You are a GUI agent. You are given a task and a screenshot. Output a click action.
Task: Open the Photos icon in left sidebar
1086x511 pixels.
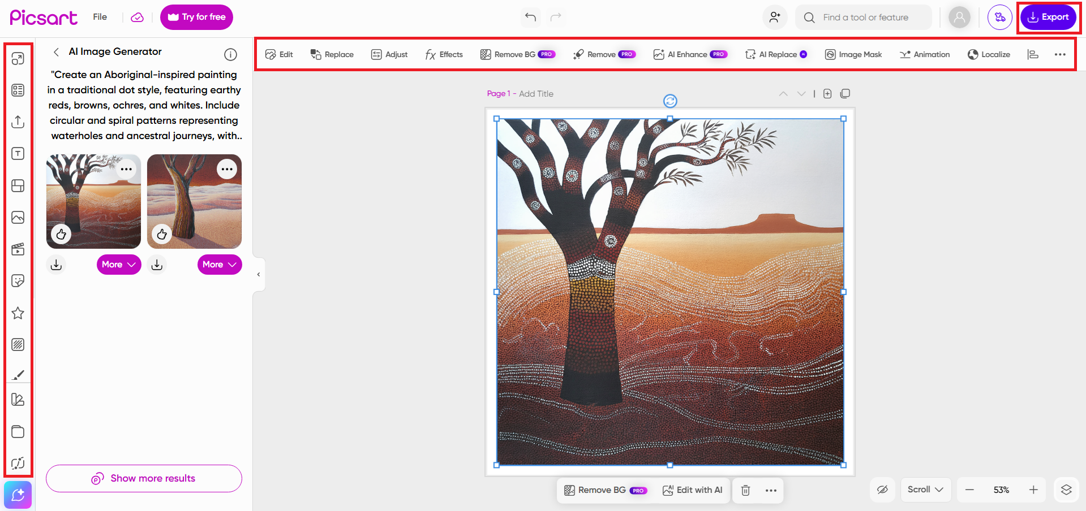coord(18,218)
